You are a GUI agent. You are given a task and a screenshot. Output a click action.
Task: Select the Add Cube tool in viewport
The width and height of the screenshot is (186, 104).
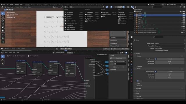coord(3,42)
